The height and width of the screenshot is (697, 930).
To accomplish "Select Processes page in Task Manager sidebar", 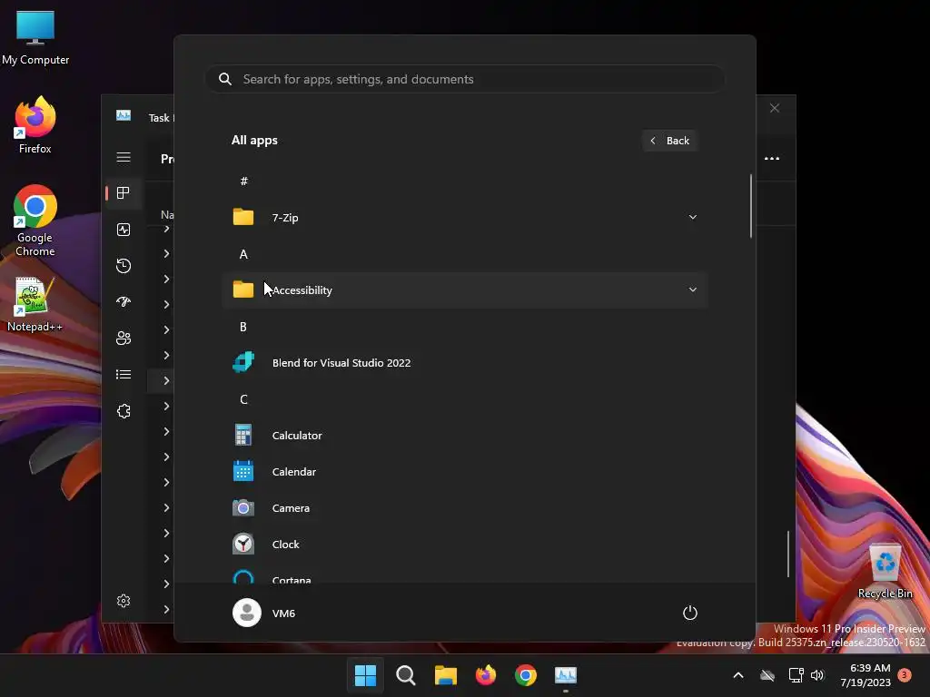I will tap(124, 193).
